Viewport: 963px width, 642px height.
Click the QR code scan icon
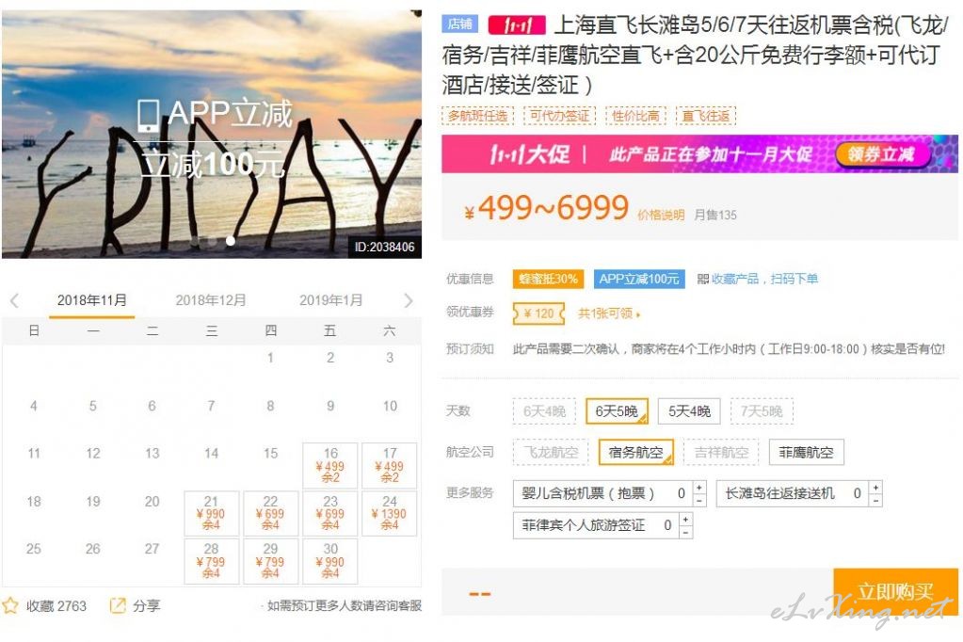(x=703, y=279)
